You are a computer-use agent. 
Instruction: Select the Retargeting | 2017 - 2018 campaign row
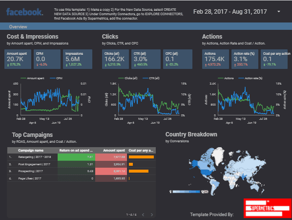pyautogui.click(x=82, y=157)
